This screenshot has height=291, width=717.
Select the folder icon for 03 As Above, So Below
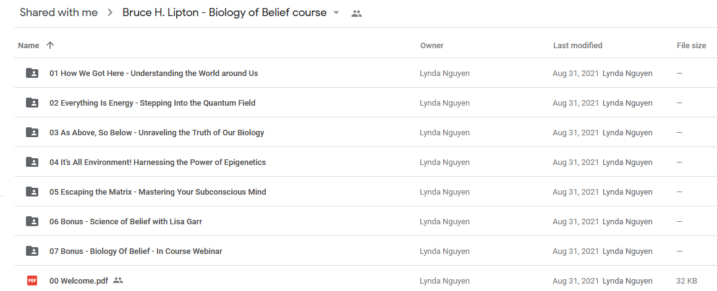point(32,132)
